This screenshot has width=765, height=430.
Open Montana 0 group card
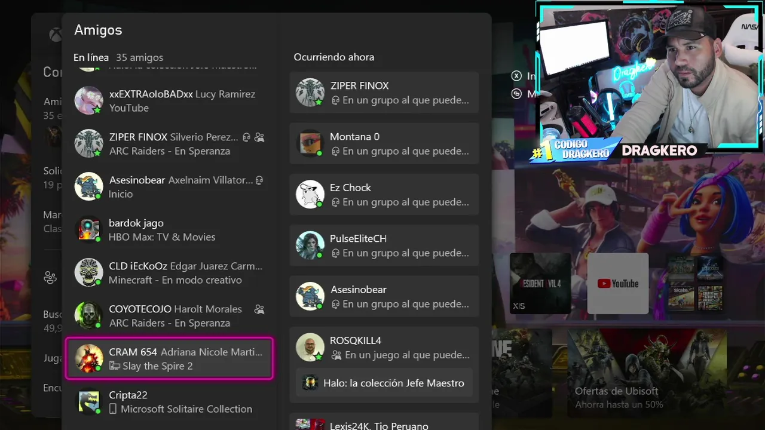pos(384,143)
